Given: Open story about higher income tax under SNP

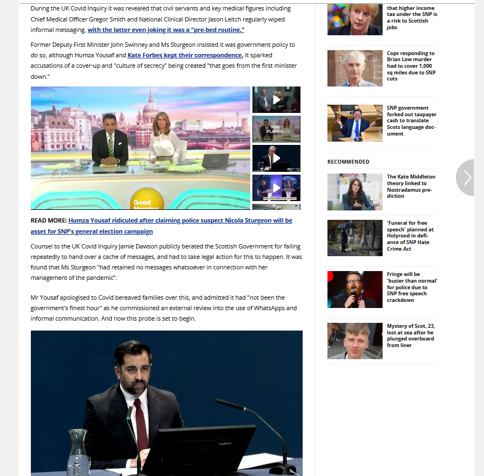Looking at the screenshot, I should 412,18.
